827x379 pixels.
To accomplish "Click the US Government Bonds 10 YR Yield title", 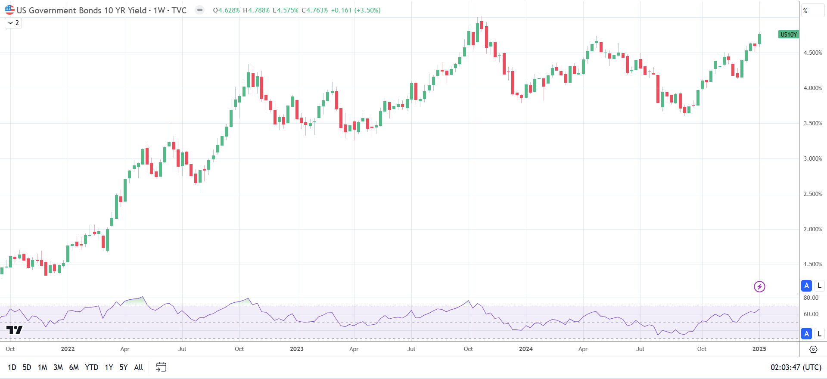I will (81, 10).
